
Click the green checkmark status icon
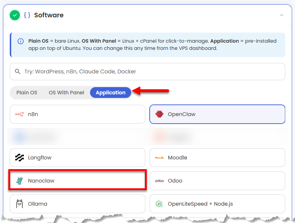point(15,15)
